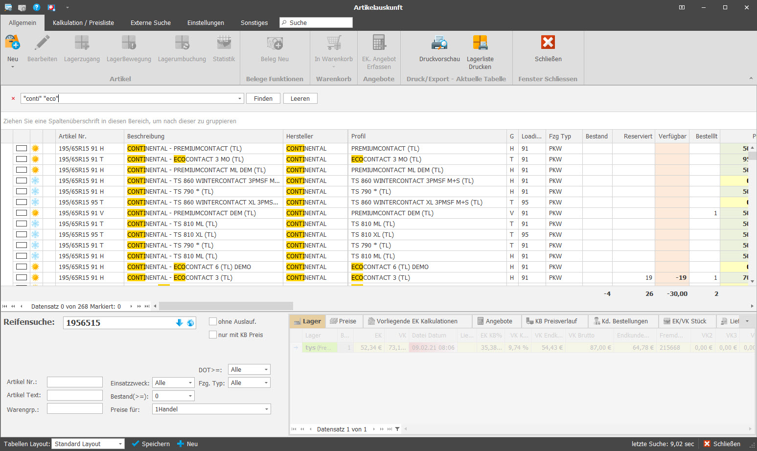The height and width of the screenshot is (451, 757).
Task: Click filter funnel icon in Lager navigator
Action: 397,429
